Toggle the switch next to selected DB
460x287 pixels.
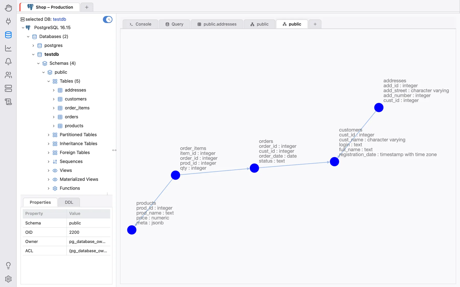tap(108, 19)
